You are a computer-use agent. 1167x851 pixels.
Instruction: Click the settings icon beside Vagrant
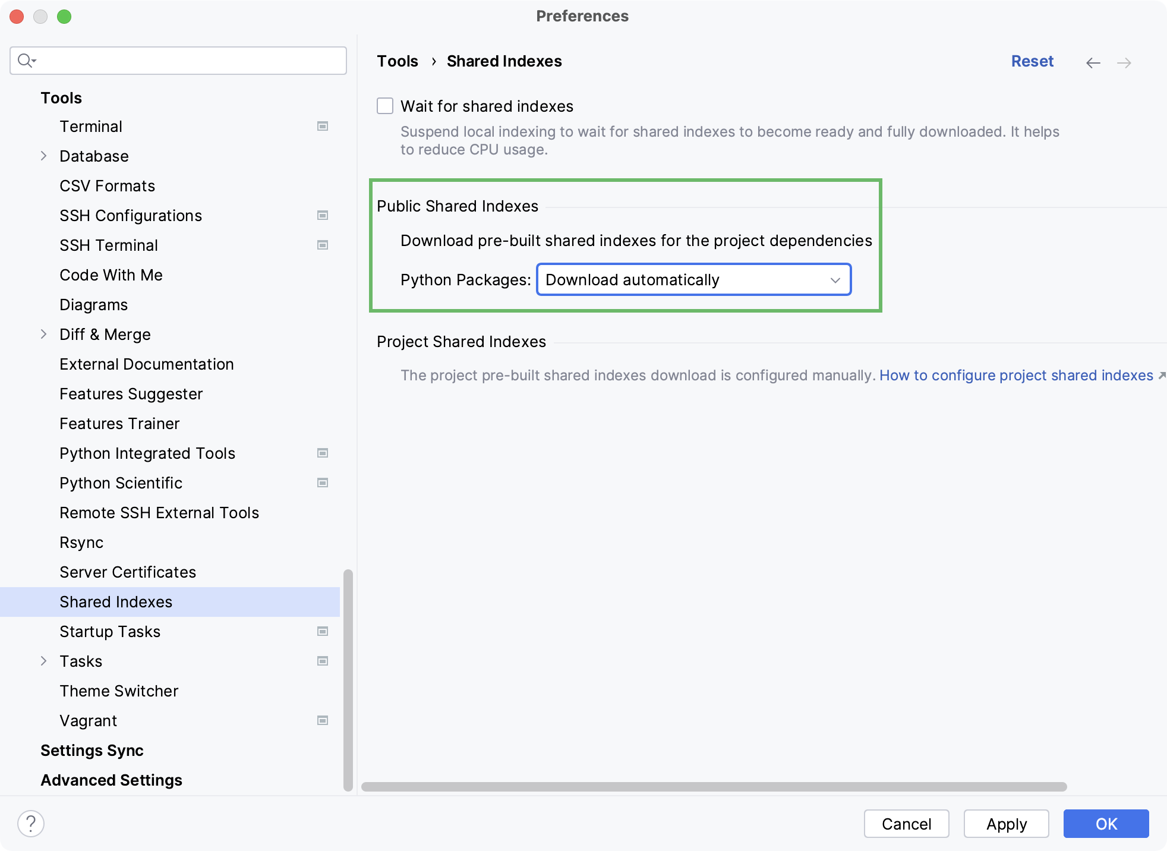(323, 720)
